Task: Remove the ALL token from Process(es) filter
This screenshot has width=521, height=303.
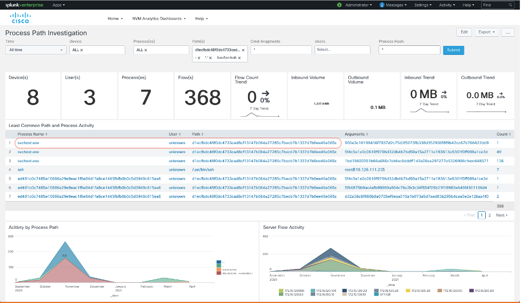Action: tap(146, 50)
